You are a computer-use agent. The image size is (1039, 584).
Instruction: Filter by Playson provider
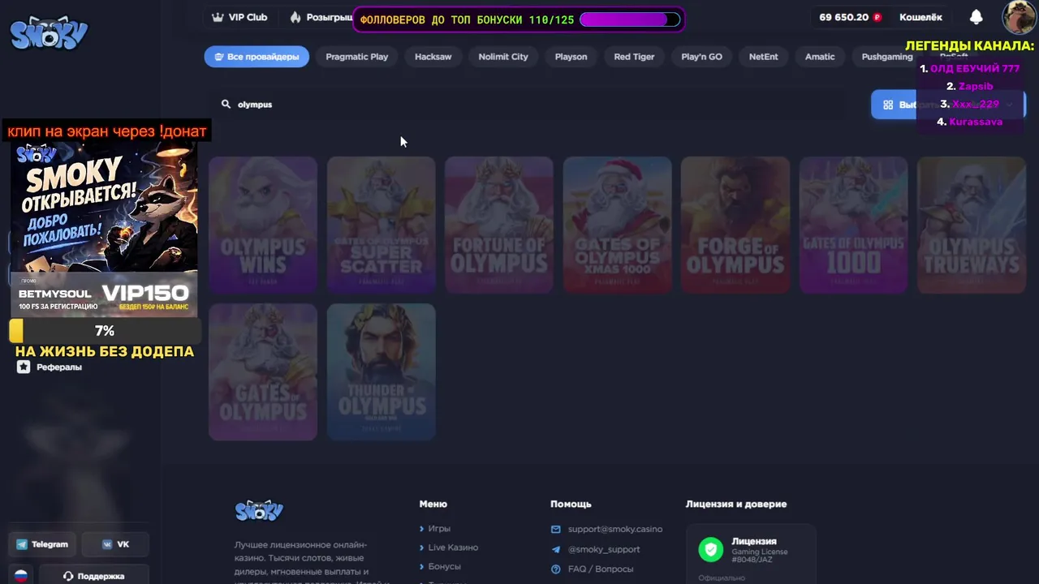pyautogui.click(x=571, y=57)
